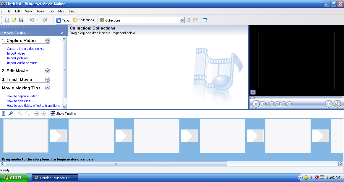Open the Views dropdown button
This screenshot has height=182, width=344.
coord(206,20)
